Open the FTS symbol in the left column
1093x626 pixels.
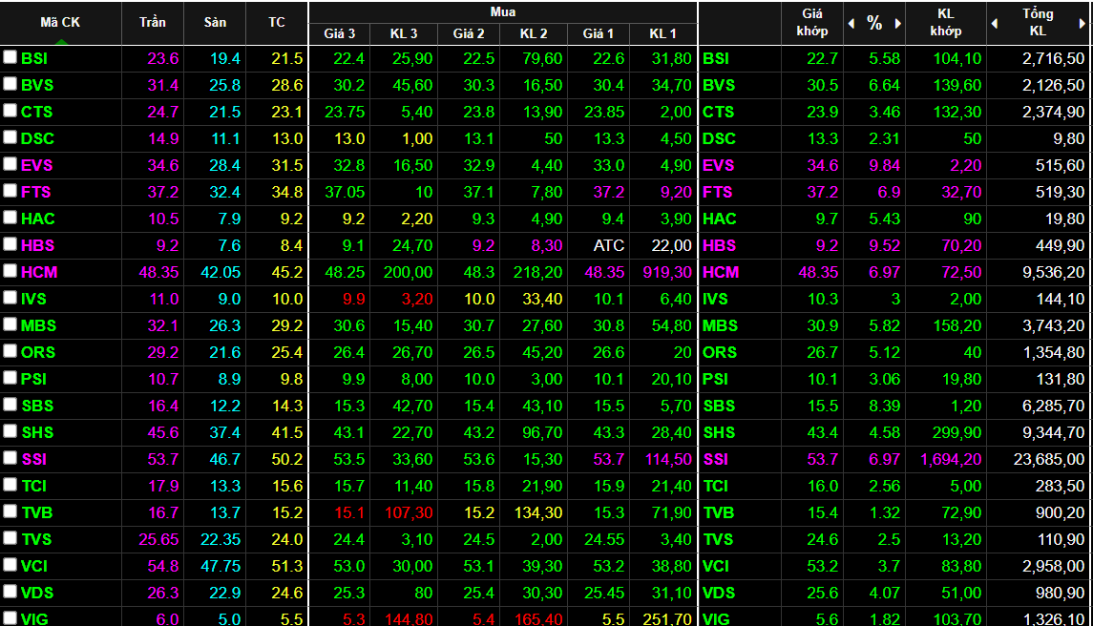[x=35, y=192]
